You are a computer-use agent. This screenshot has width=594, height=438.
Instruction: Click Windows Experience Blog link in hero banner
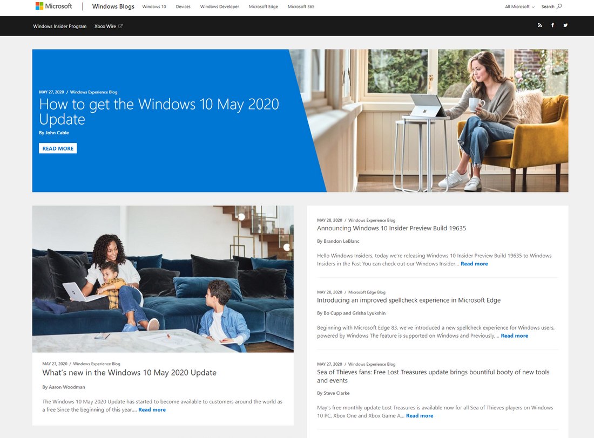tap(93, 92)
